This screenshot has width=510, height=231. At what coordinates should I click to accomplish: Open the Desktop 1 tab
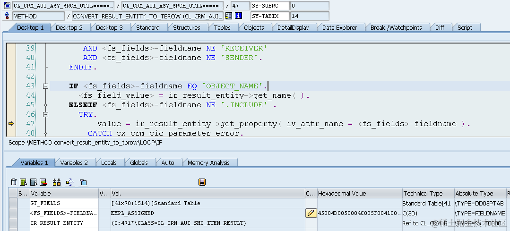click(30, 27)
